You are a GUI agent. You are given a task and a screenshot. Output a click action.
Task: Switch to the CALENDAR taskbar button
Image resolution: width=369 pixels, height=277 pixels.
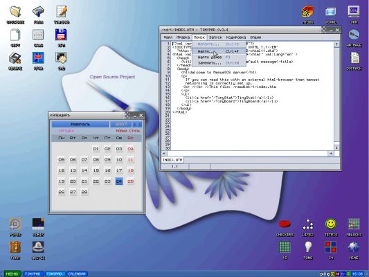[77, 274]
